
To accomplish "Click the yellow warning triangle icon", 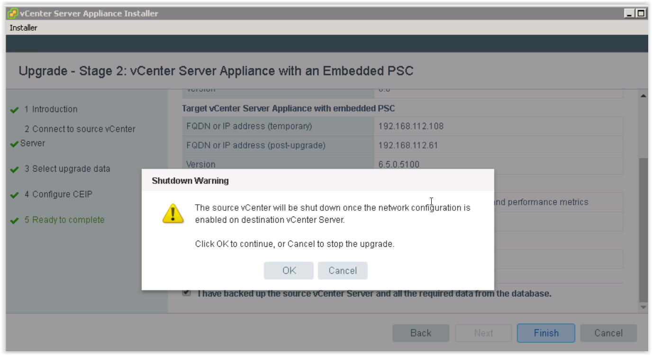I will point(173,214).
